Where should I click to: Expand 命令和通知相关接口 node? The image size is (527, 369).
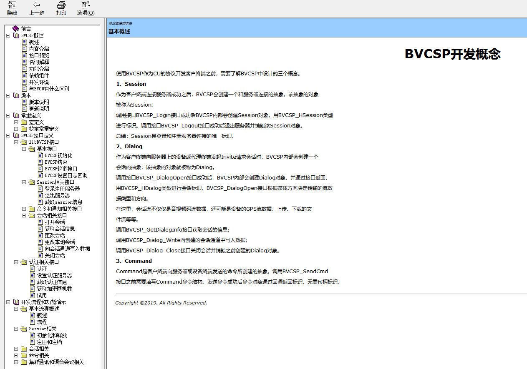[x=24, y=209]
